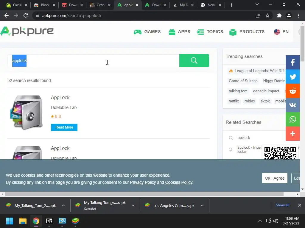Open My_Talking_Tom_2 apk downloaded file

[x=35, y=206]
